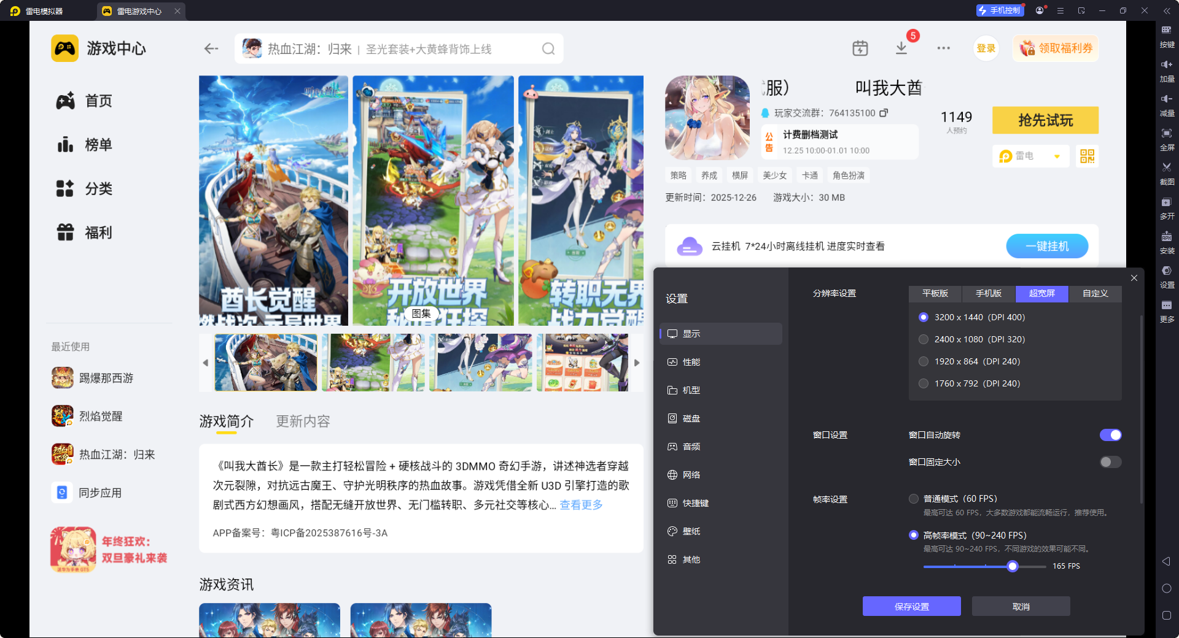
Task: Open the calendar reservation icon
Action: tap(860, 48)
